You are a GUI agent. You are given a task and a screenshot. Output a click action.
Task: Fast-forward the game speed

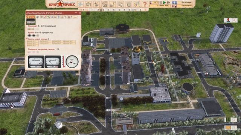[x=168, y=3]
